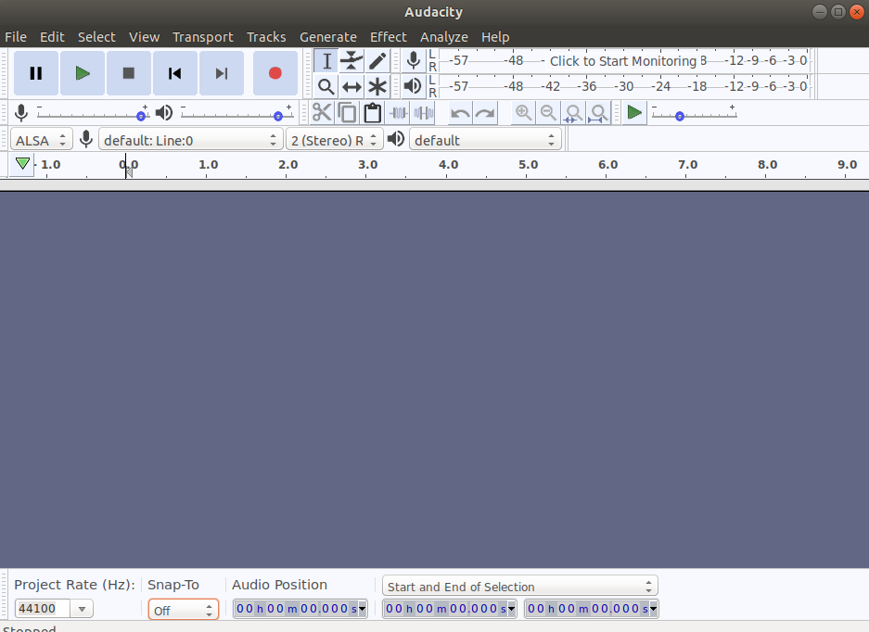Click the Play-at-Speed green arrow
This screenshot has height=632, width=869.
[634, 113]
